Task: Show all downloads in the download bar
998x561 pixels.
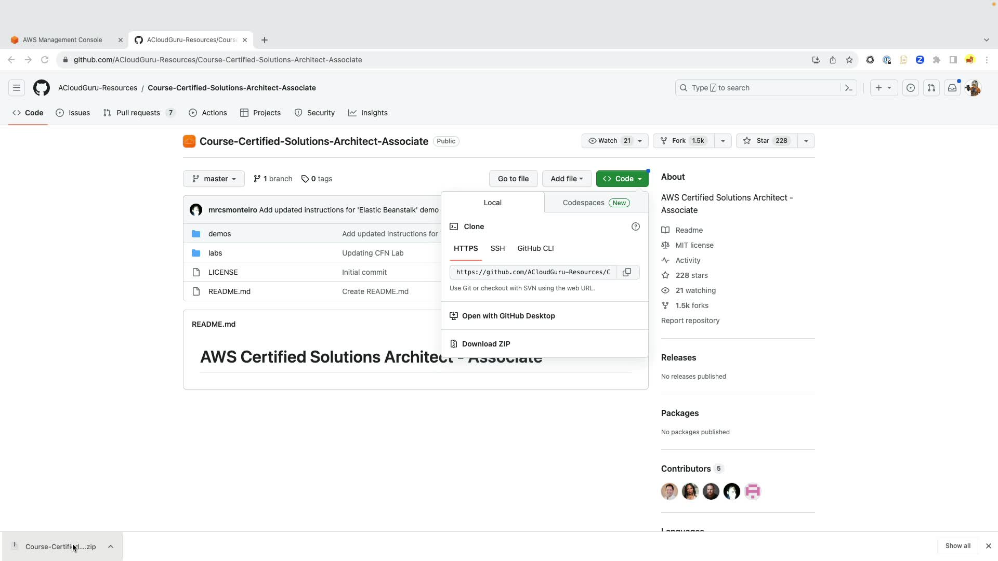Action: 957,546
